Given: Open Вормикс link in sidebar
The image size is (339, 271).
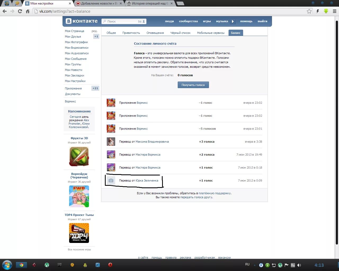Looking at the screenshot, I should 70,101.
